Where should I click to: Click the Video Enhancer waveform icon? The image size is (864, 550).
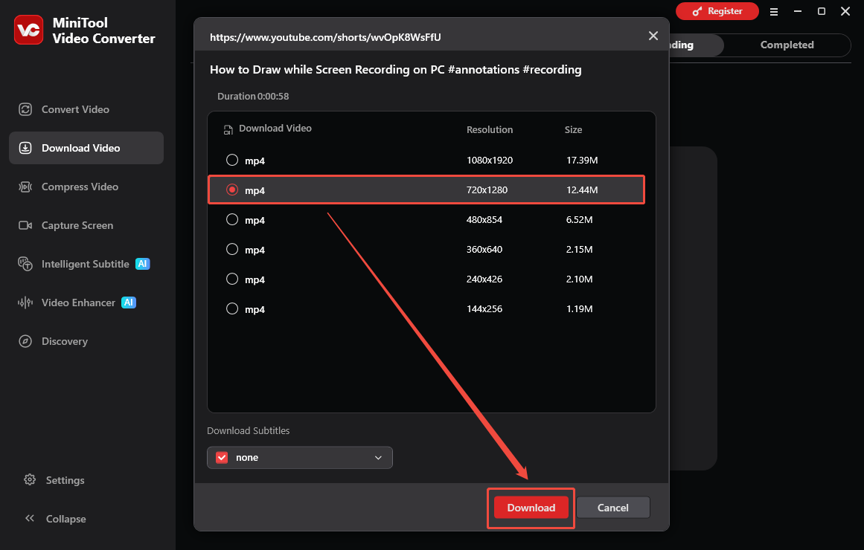(x=25, y=302)
